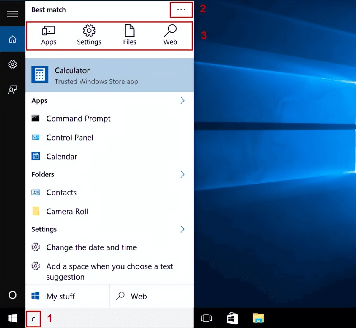Expand the Apps results section arrow
Screen dimensions: 356x328
pyautogui.click(x=182, y=101)
